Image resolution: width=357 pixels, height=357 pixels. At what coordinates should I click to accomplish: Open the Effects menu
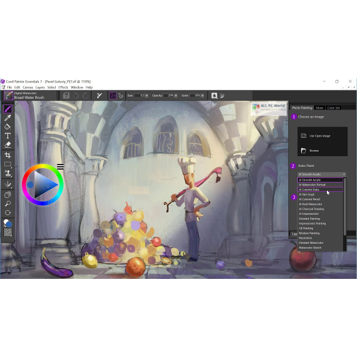pyautogui.click(x=63, y=88)
